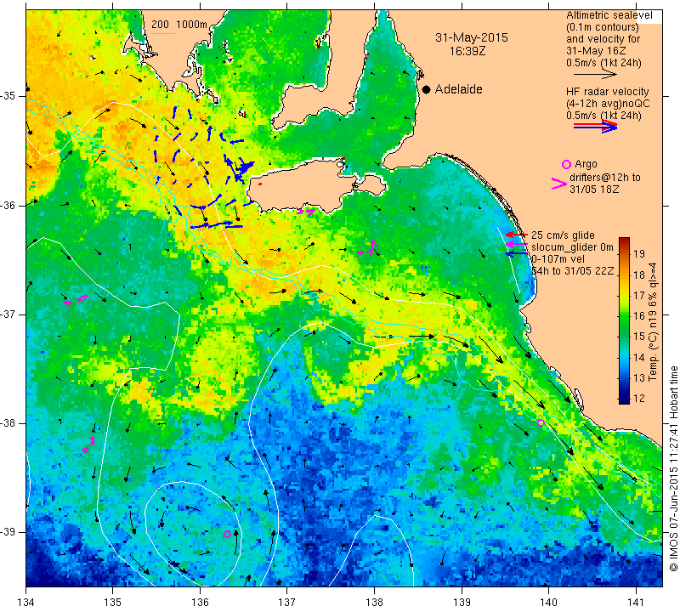Select the Argo legend label
Image resolution: width=680 pixels, height=612 pixels.
click(x=586, y=164)
